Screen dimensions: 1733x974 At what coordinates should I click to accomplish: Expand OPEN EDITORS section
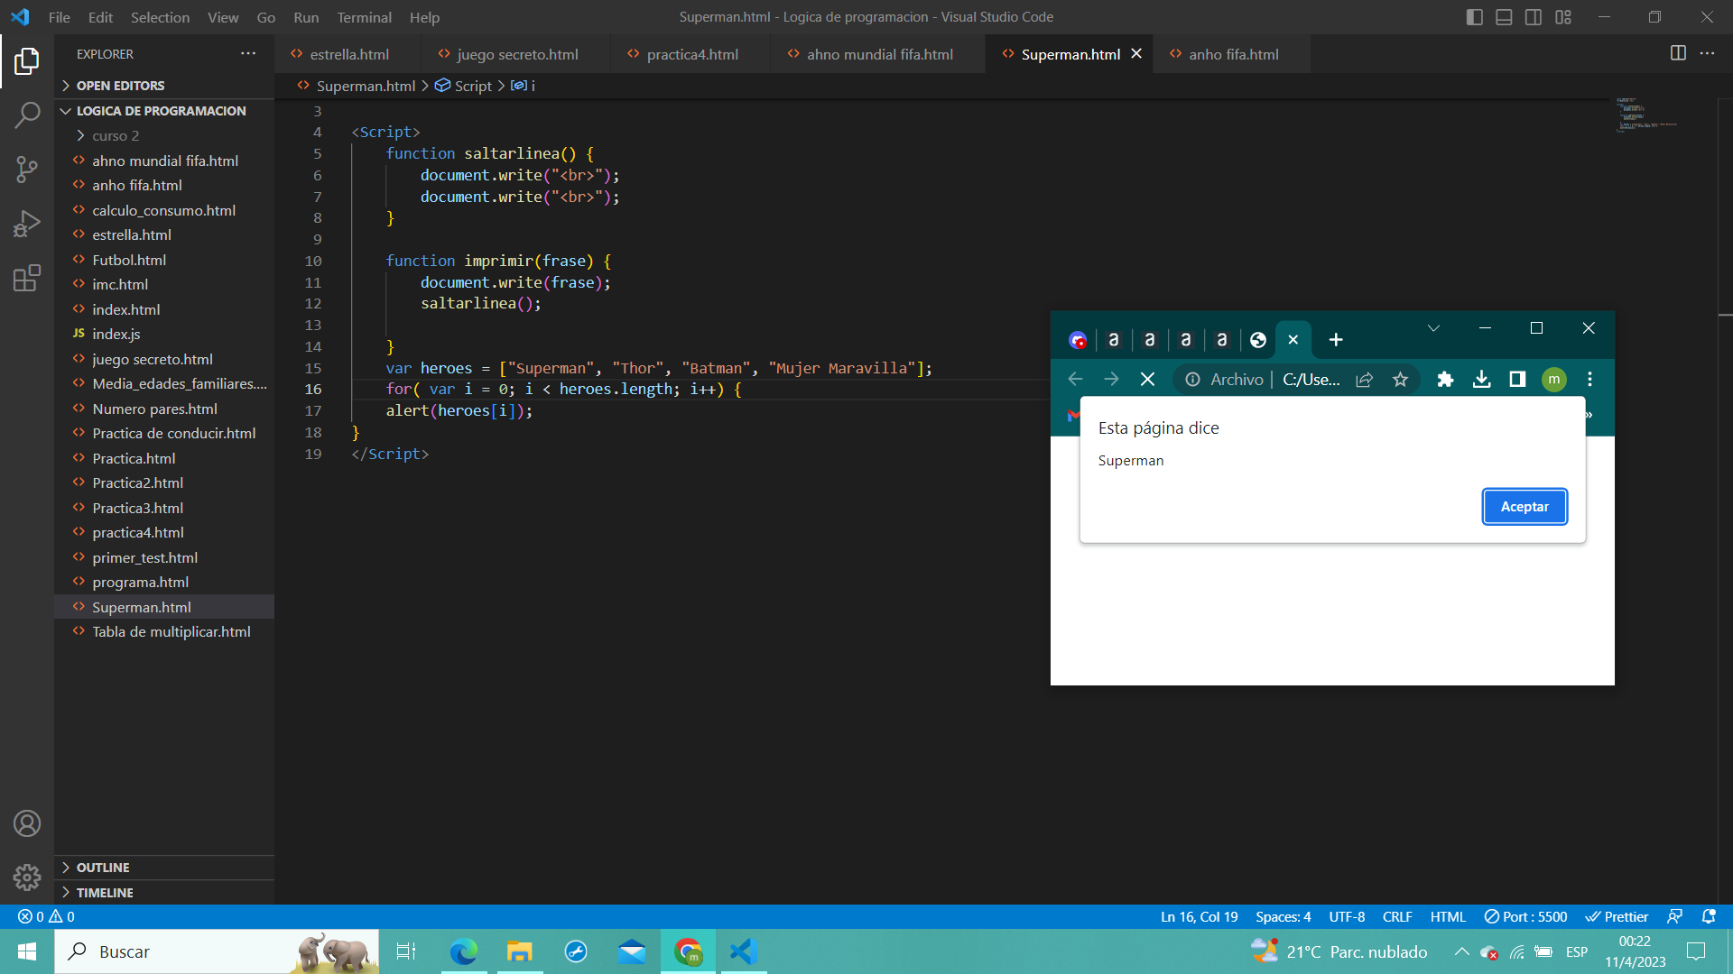[120, 86]
